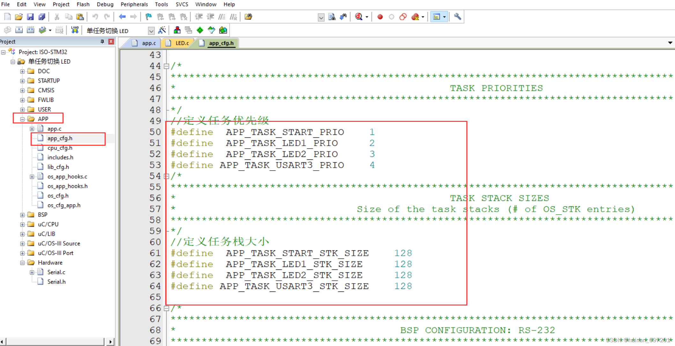Image resolution: width=675 pixels, height=346 pixels.
Task: Create a new file from the toolbar
Action: pos(8,17)
